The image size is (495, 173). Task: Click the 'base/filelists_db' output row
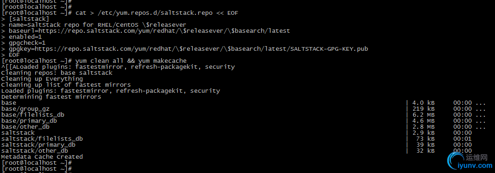[244, 115]
